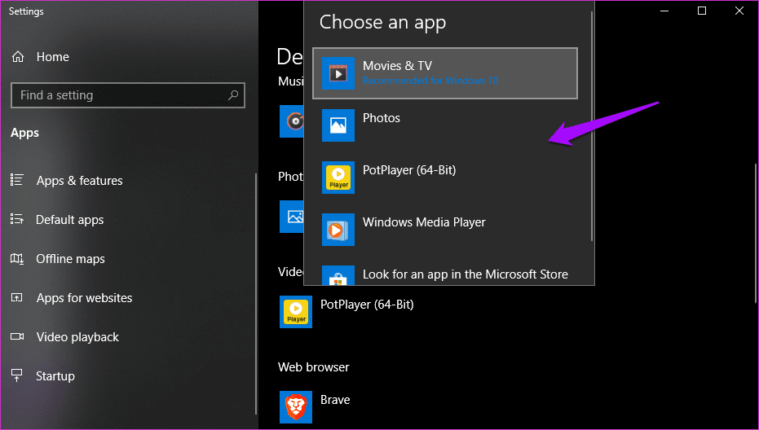
Task: Click the settings sidebar scrollbar
Action: pyautogui.click(x=256, y=294)
